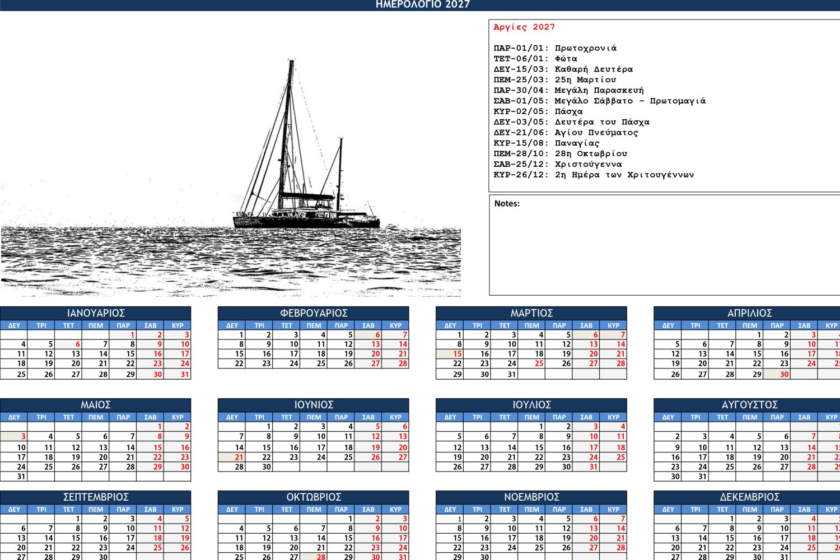Select the ΙΟΥΝΙΟΣ month header
The height and width of the screenshot is (560, 840).
click(x=314, y=405)
